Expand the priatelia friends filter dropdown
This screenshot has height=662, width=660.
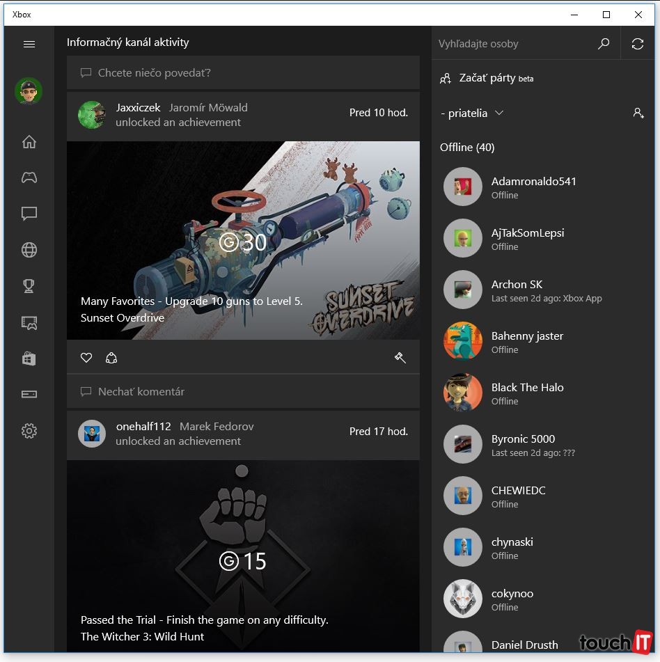click(x=472, y=113)
